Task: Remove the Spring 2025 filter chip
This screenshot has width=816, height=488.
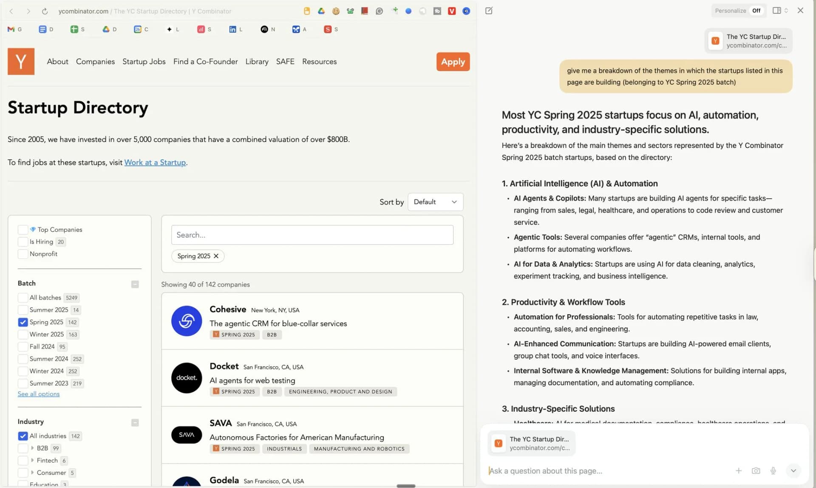Action: pos(216,256)
